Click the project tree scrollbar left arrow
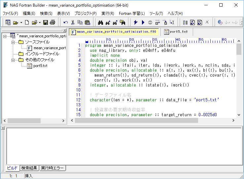The width and height of the screenshot is (244, 179). tap(5, 121)
